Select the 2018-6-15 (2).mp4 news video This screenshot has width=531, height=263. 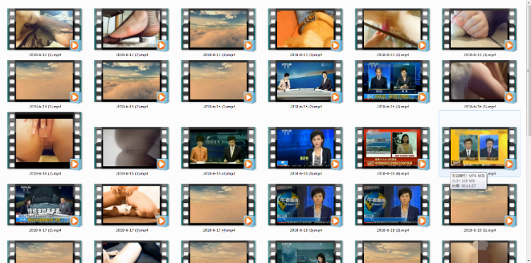point(305,81)
